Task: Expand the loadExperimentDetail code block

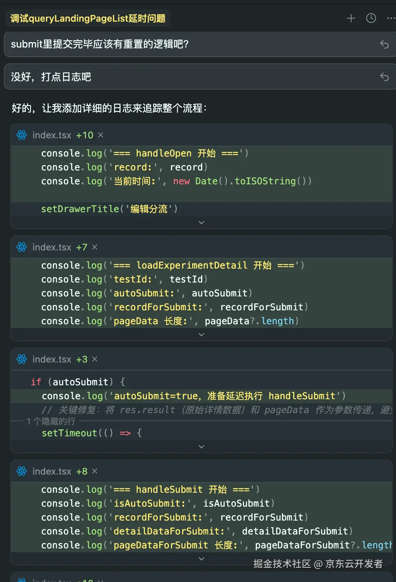Action: (x=201, y=334)
